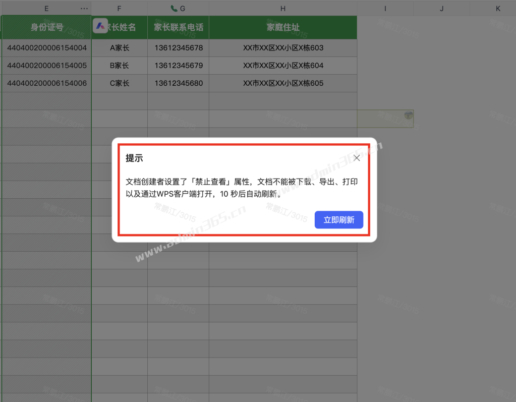
Task: Select column G header
Action: (x=182, y=8)
